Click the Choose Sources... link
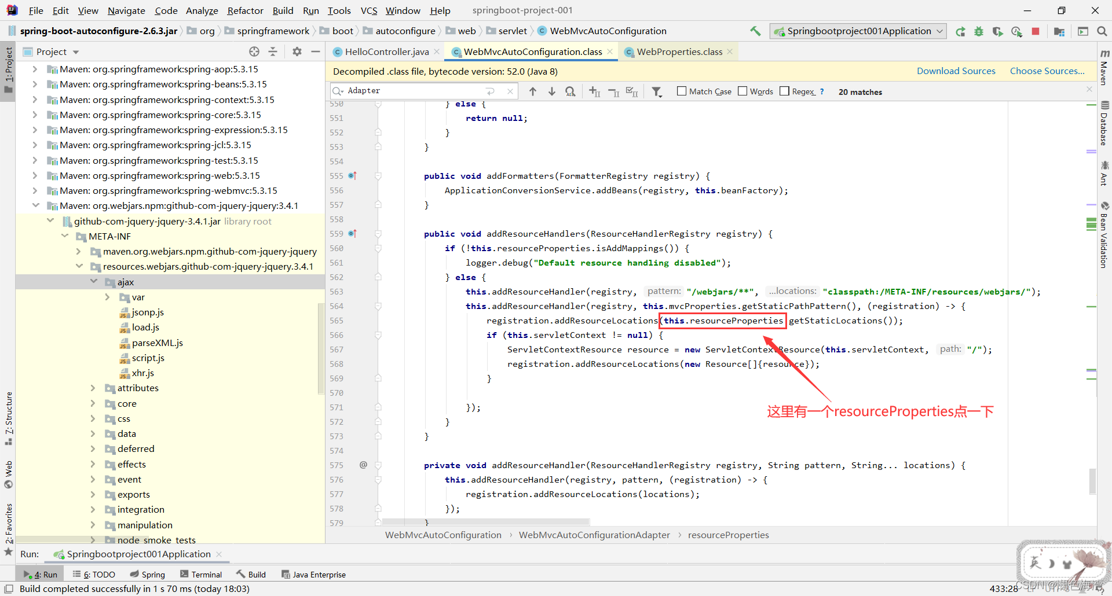Viewport: 1112px width, 596px height. click(x=1047, y=71)
